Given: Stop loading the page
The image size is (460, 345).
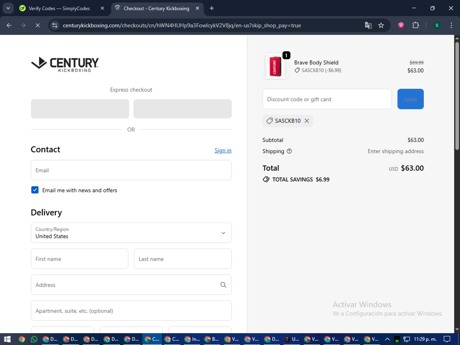Looking at the screenshot, I should (x=37, y=25).
